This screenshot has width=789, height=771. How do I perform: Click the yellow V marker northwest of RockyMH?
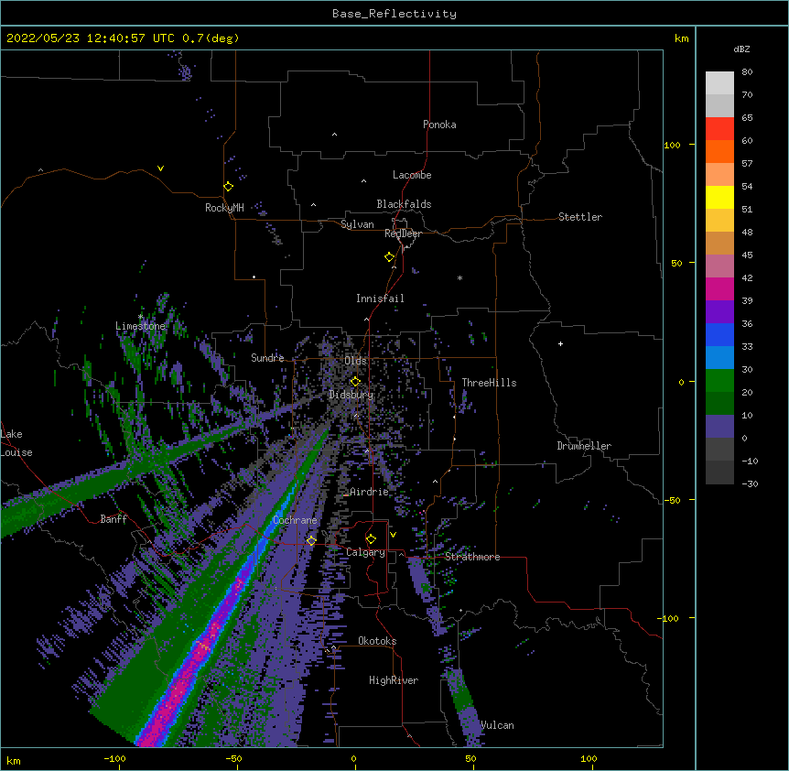click(x=160, y=168)
